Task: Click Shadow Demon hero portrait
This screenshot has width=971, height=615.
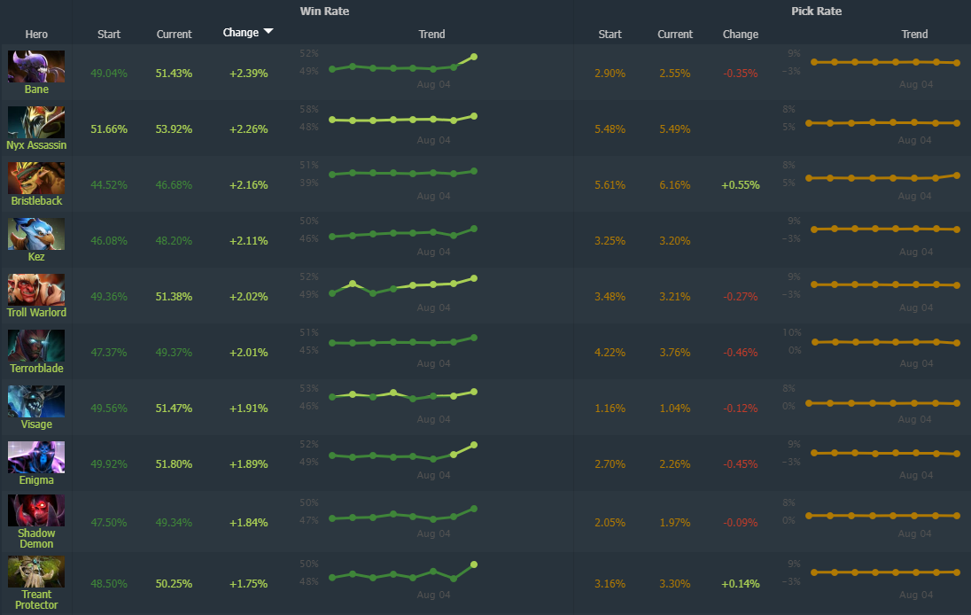Action: (36, 510)
